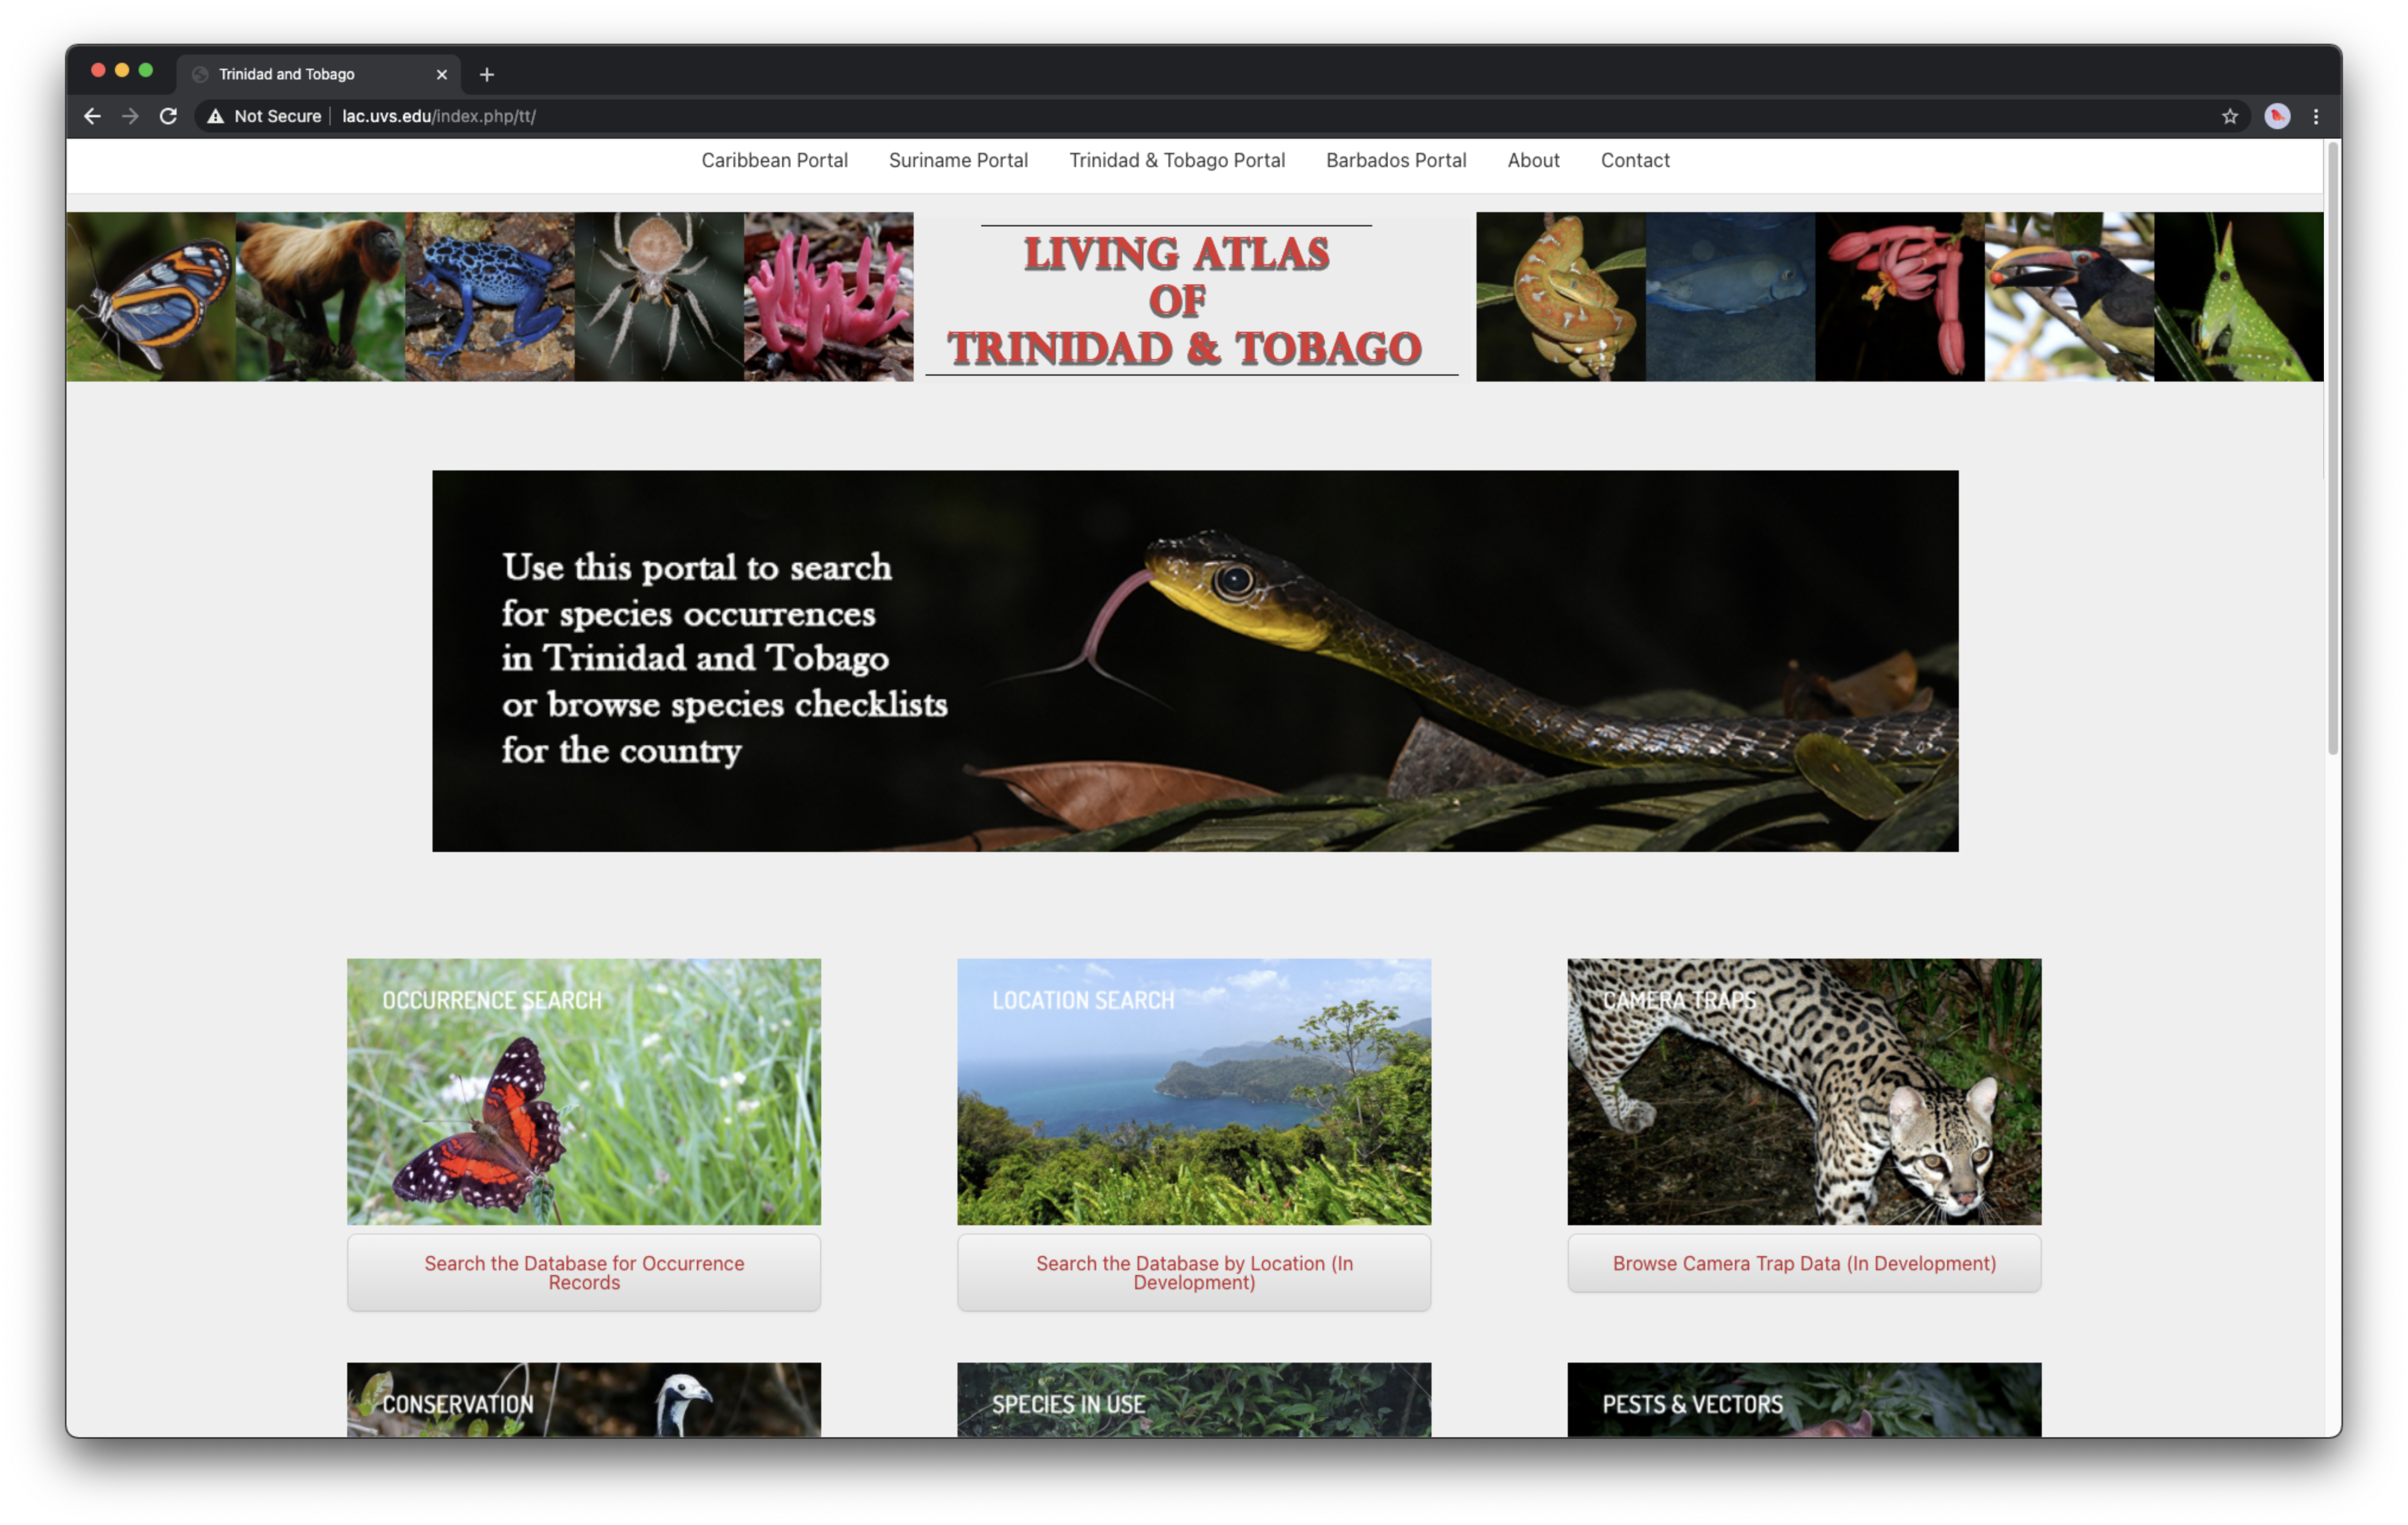Click Browse Camera Trap Data link
This screenshot has height=1525, width=2408.
click(1803, 1263)
